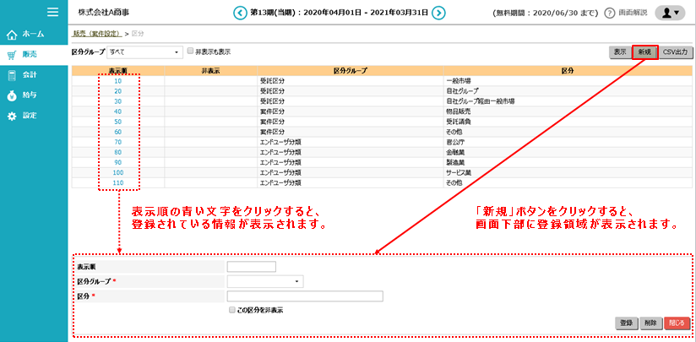Click the home icon in sidebar
Viewport: 696px width, 342px height.
(12, 34)
